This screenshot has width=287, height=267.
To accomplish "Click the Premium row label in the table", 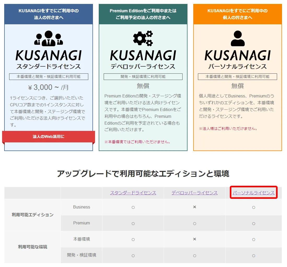I will 81,223.
